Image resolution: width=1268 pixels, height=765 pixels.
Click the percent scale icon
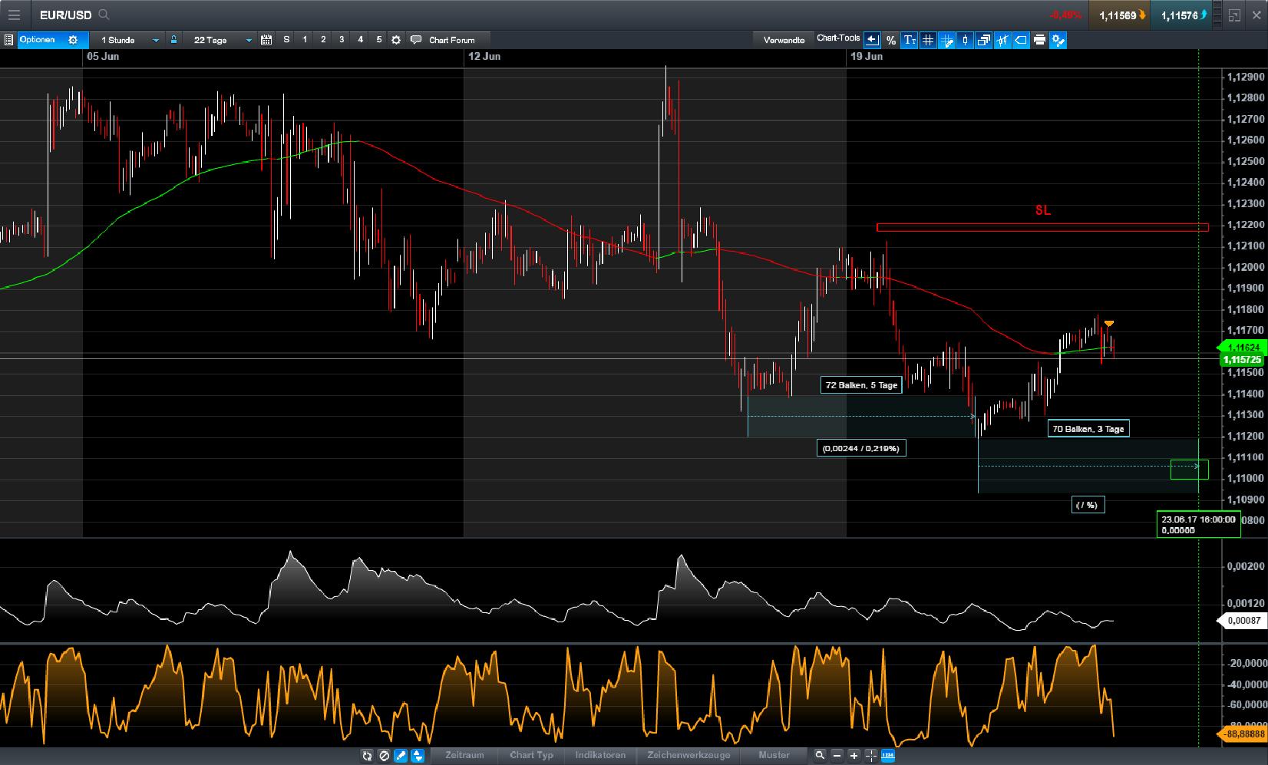891,40
